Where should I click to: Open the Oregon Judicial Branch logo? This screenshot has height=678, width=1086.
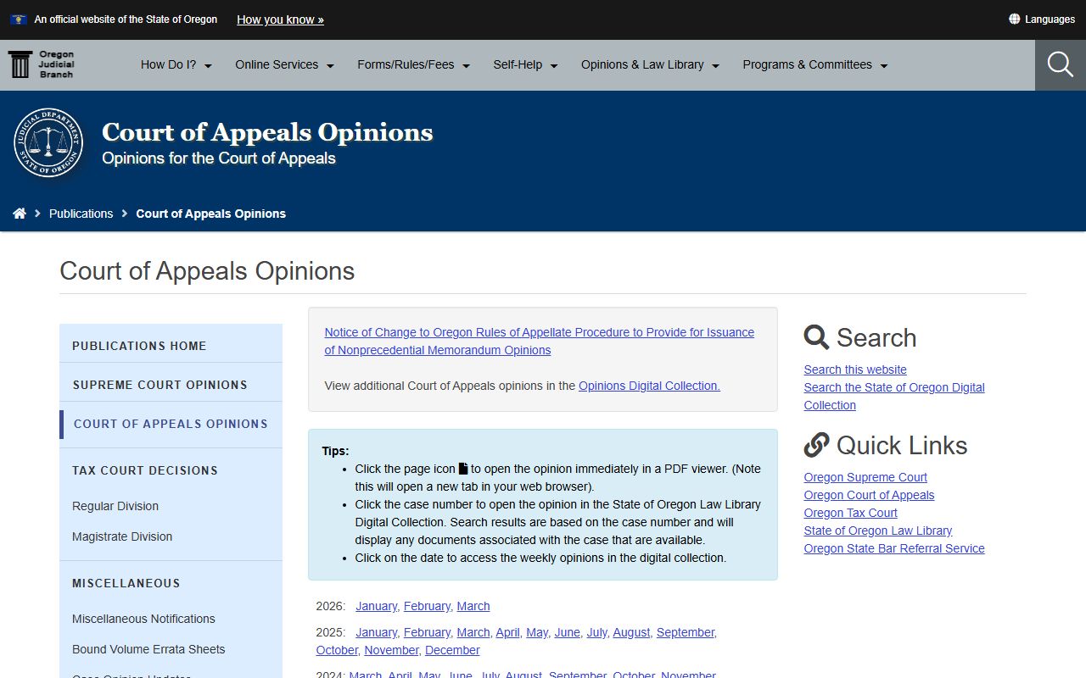[42, 64]
